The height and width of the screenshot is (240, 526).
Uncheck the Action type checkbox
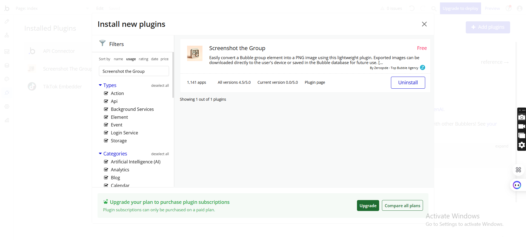tap(106, 93)
